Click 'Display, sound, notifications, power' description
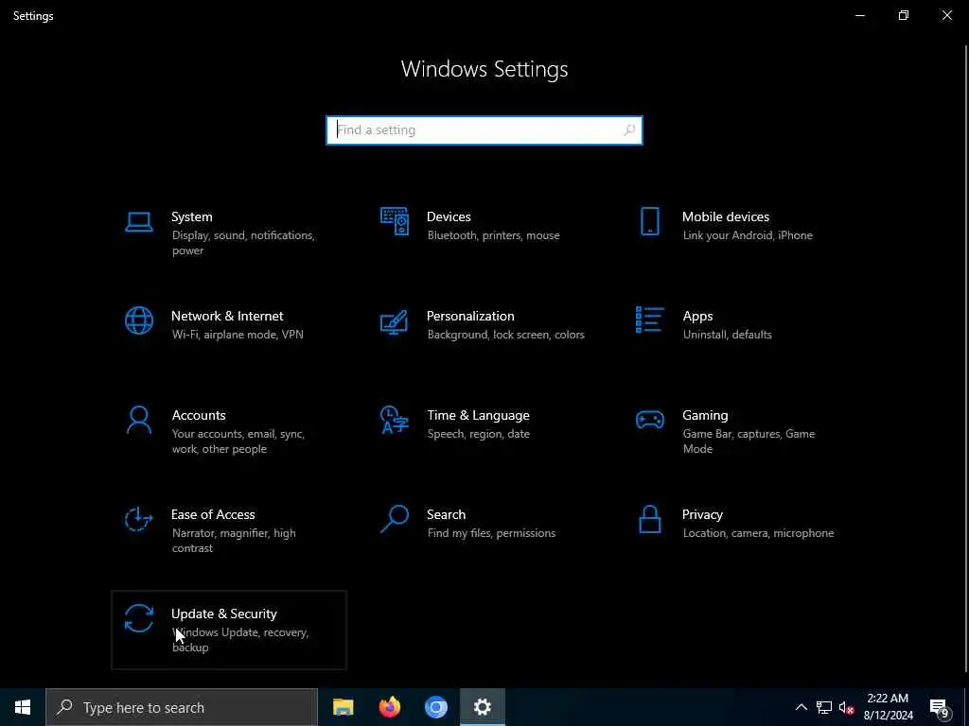Image resolution: width=969 pixels, height=726 pixels. click(x=243, y=243)
